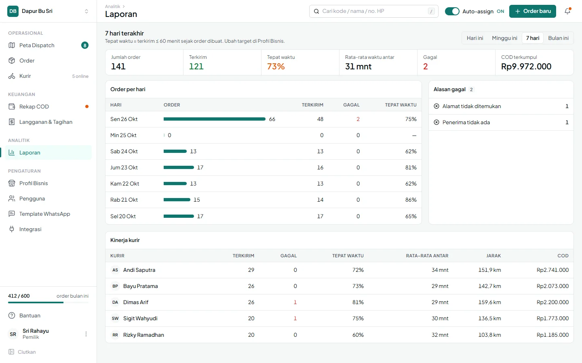Click Sigit Wahyudi courier name
582x363 pixels.
[x=140, y=318]
